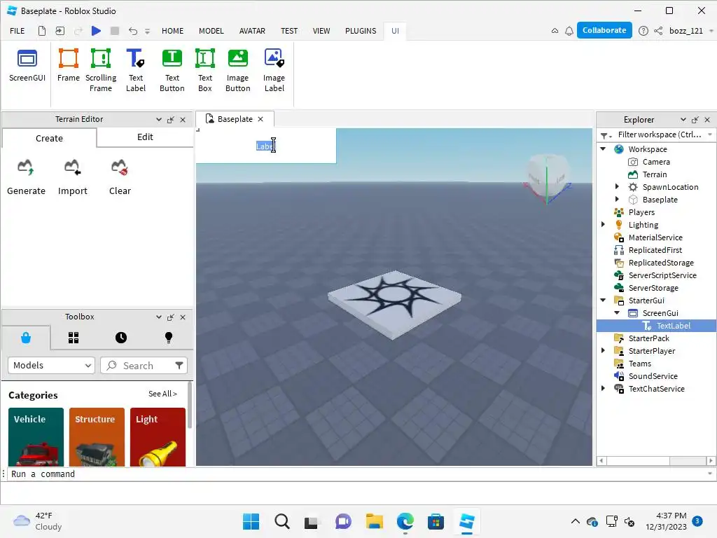
Task: Open the Toolbox search filter icon
Action: [179, 365]
